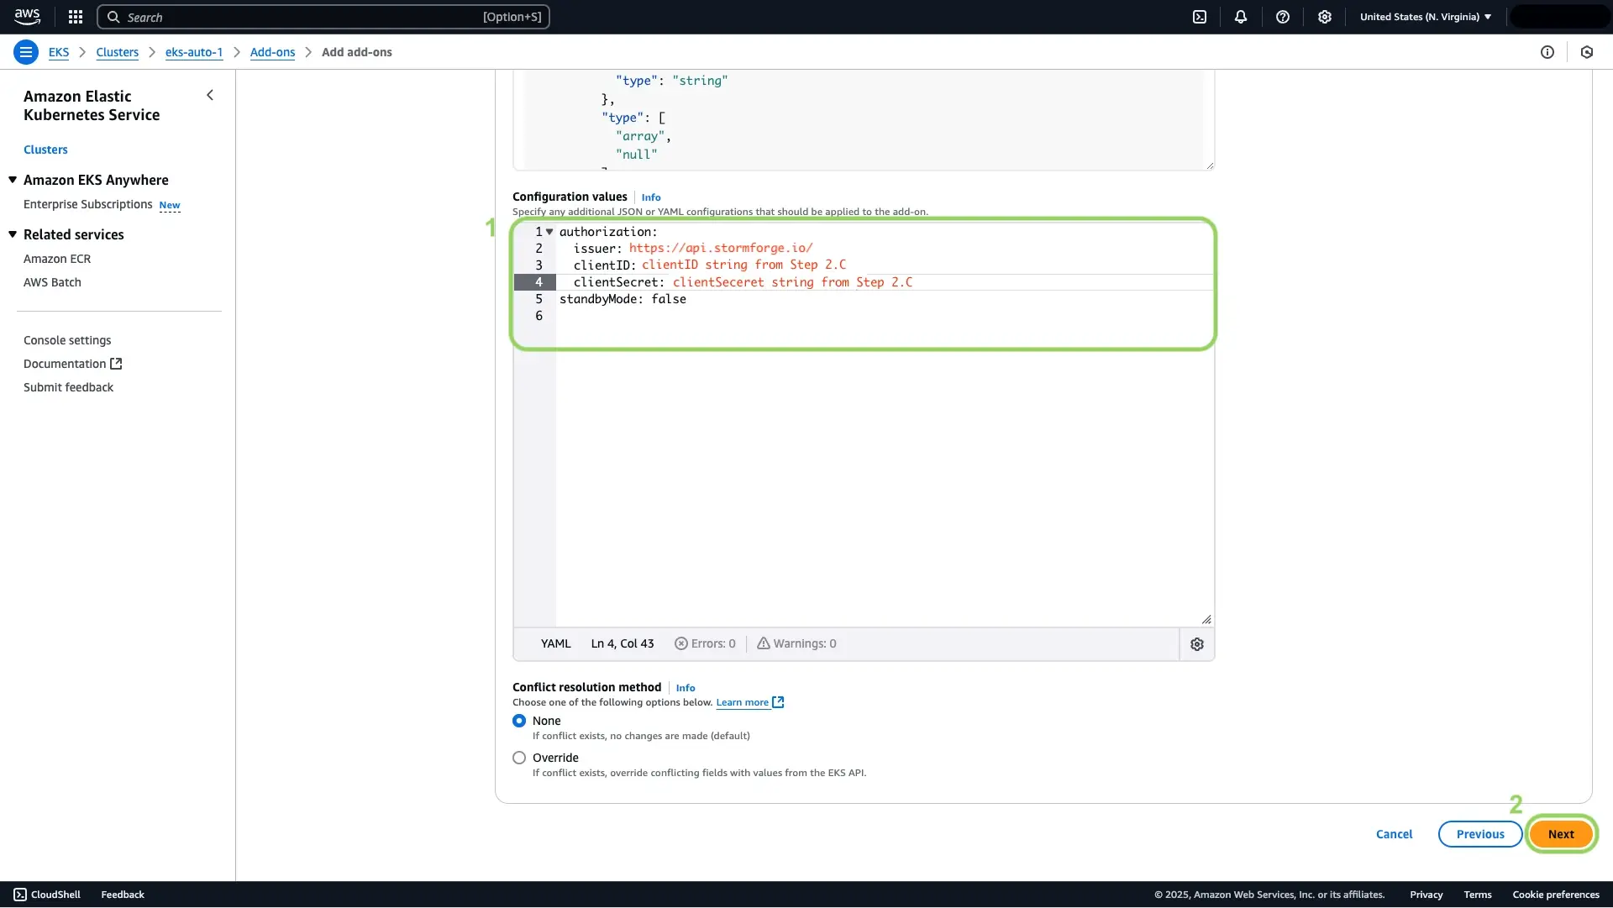The width and height of the screenshot is (1613, 908).
Task: Open the AWS services grid menu
Action: coord(76,17)
